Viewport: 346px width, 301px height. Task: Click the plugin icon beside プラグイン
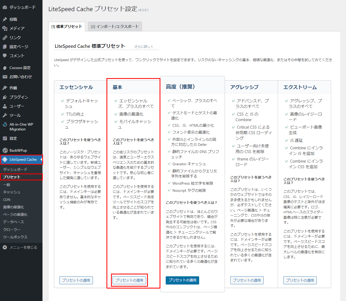click(x=5, y=97)
